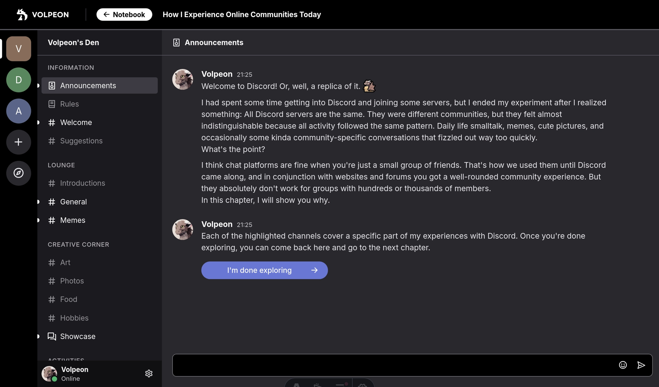The width and height of the screenshot is (659, 387).
Task: Open the General channel
Action: (73, 202)
